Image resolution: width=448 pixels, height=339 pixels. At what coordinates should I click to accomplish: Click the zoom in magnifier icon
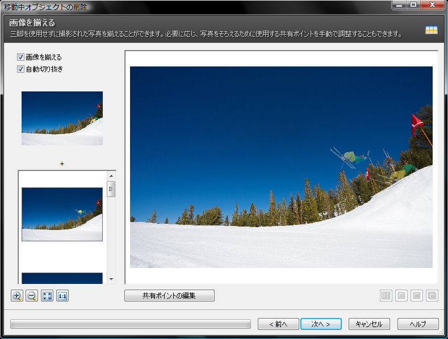click(x=17, y=296)
